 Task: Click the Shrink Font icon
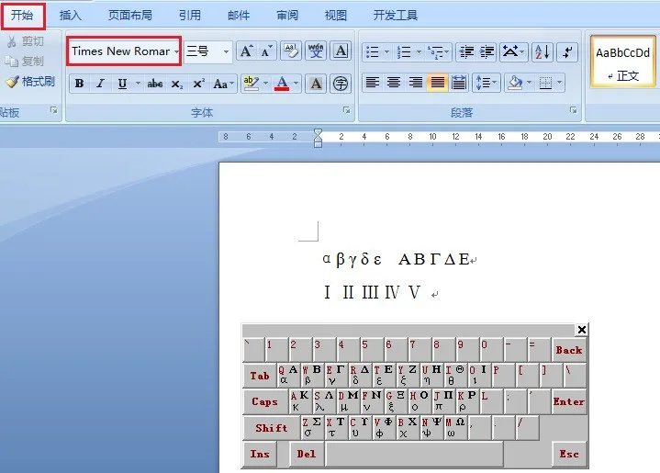pyautogui.click(x=267, y=51)
